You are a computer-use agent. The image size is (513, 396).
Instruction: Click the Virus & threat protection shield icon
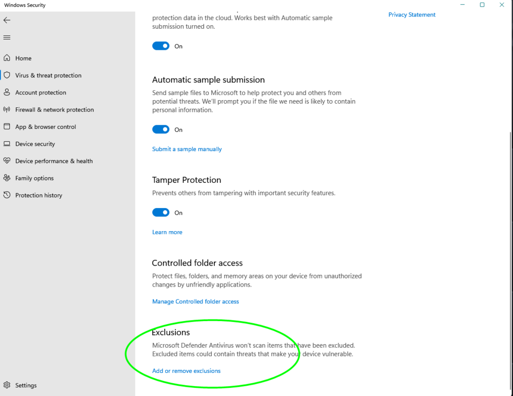(7, 75)
